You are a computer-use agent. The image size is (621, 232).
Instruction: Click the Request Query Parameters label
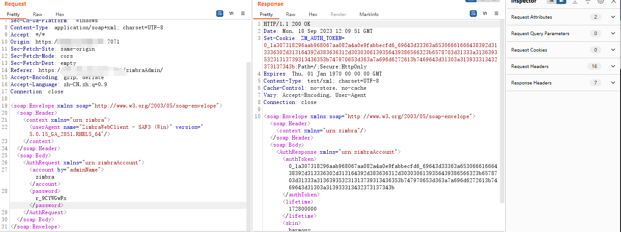point(540,33)
